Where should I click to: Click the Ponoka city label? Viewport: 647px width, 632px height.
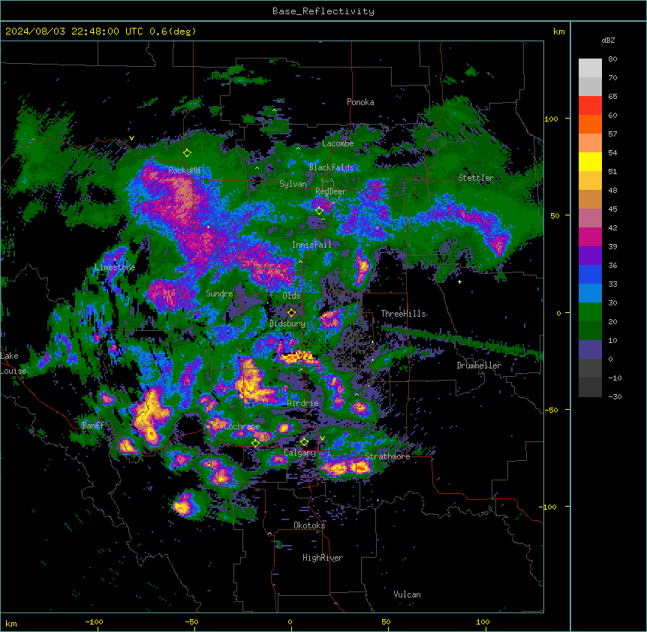[360, 102]
